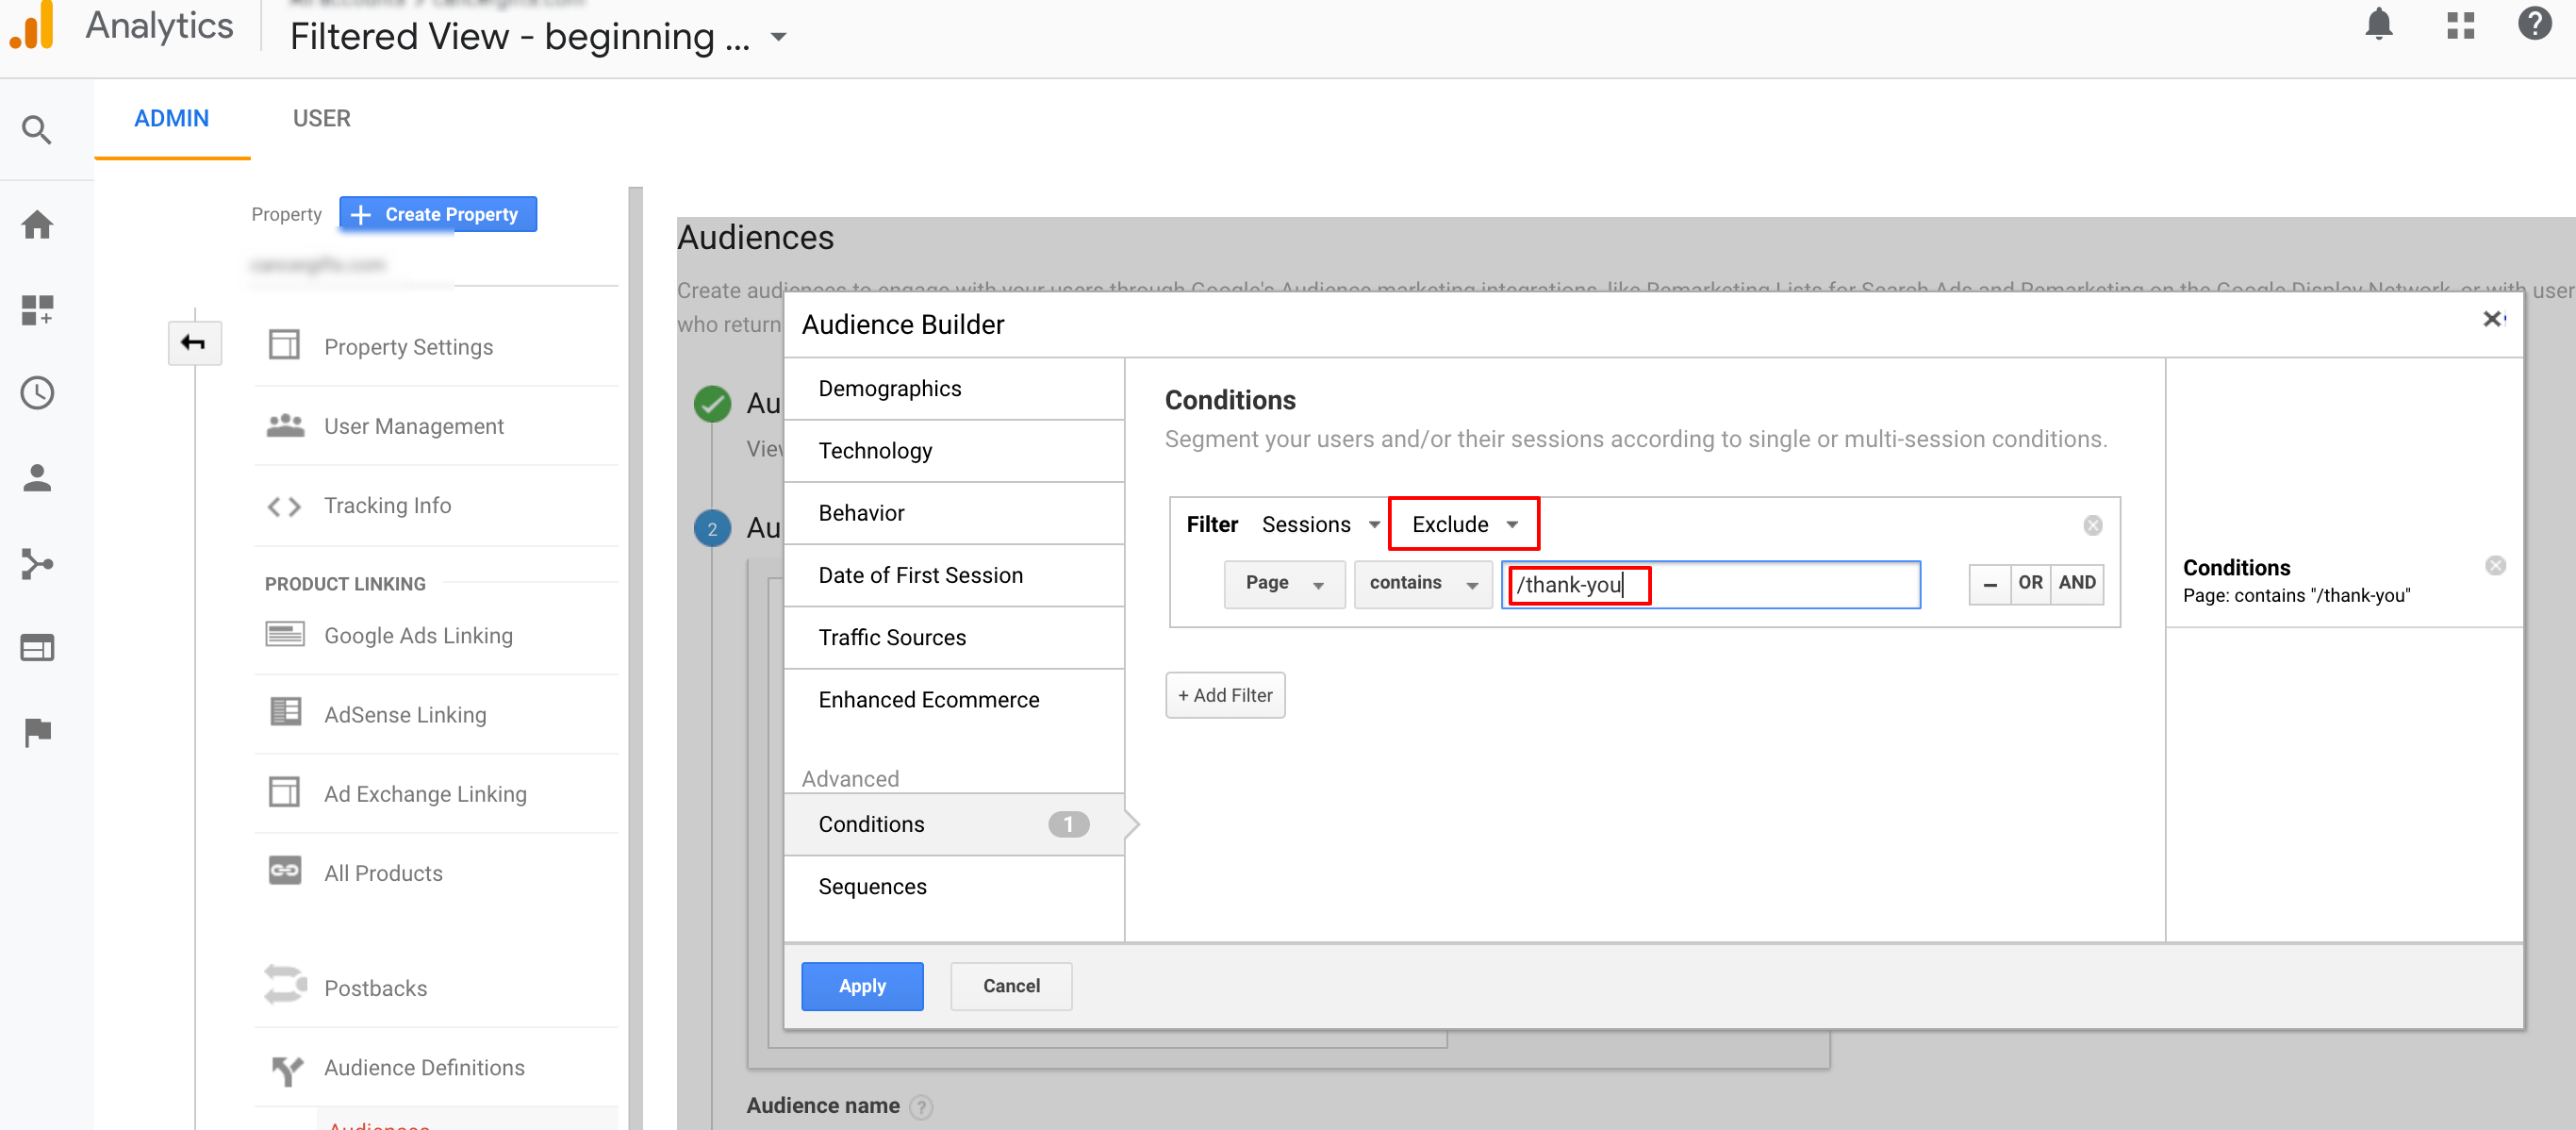Select the Enhanced Ecommerce menu item
The image size is (2576, 1130).
928,698
